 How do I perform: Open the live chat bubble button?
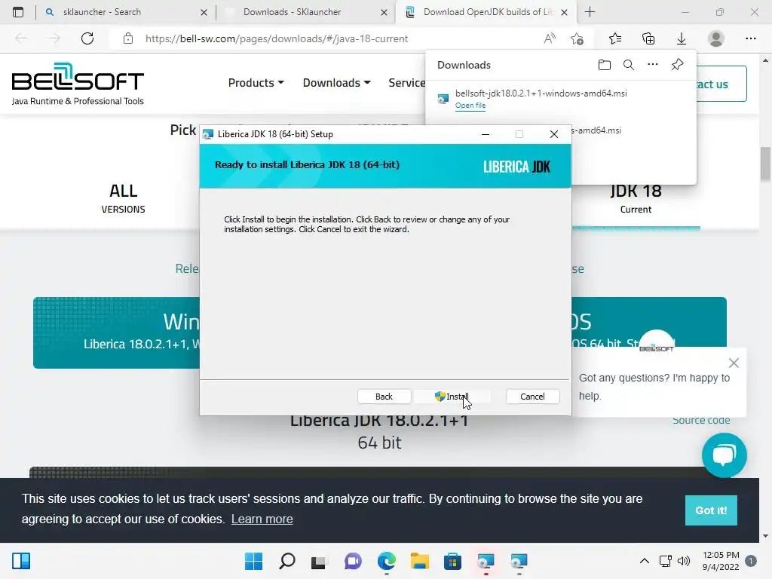pyautogui.click(x=725, y=455)
